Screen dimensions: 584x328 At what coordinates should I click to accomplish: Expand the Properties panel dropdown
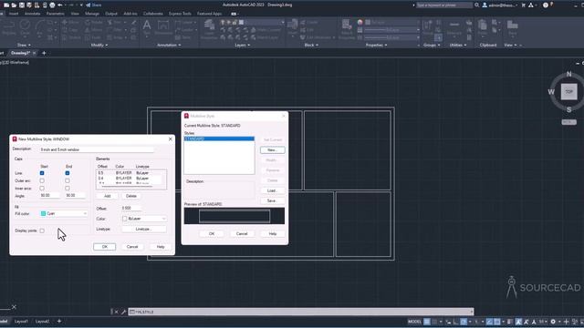pos(376,45)
